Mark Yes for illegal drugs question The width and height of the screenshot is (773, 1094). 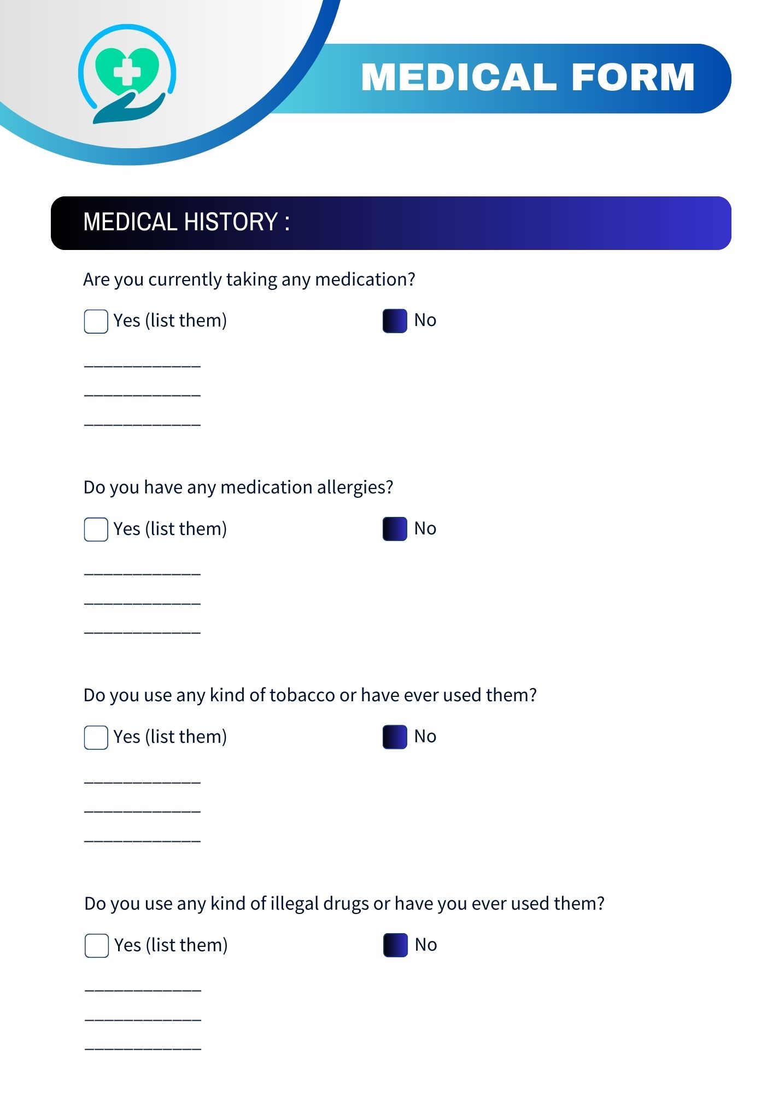pyautogui.click(x=96, y=946)
